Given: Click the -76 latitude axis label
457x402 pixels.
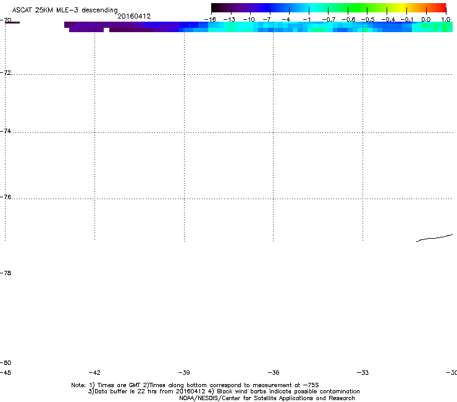Looking at the screenshot, I should point(6,197).
